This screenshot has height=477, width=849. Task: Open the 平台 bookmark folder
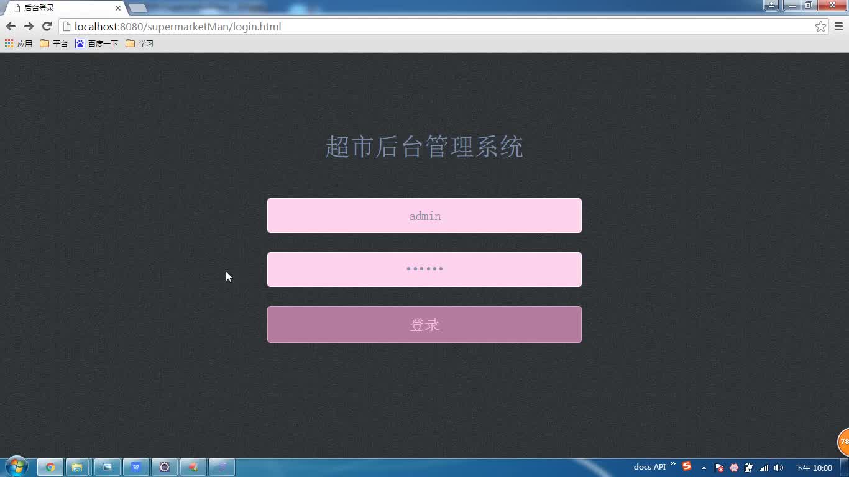[x=53, y=43]
